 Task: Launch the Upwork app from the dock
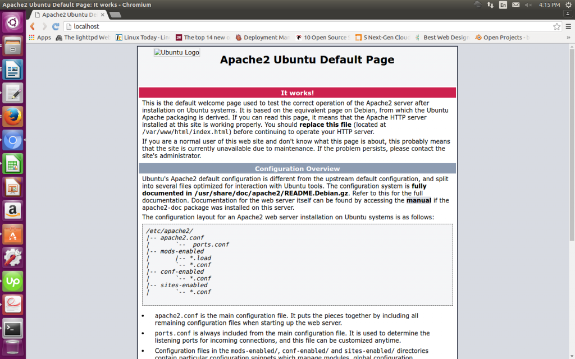coord(13,282)
